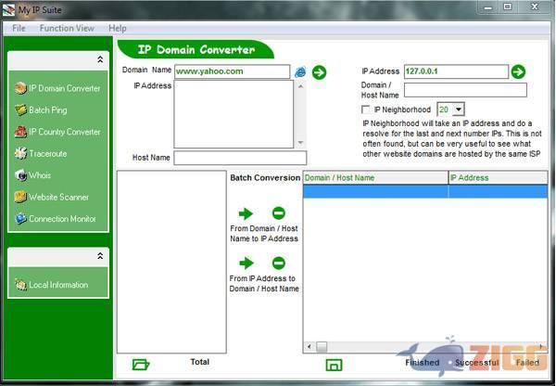The width and height of the screenshot is (556, 386).
Task: Open the Batch Ping tool
Action: (41, 110)
